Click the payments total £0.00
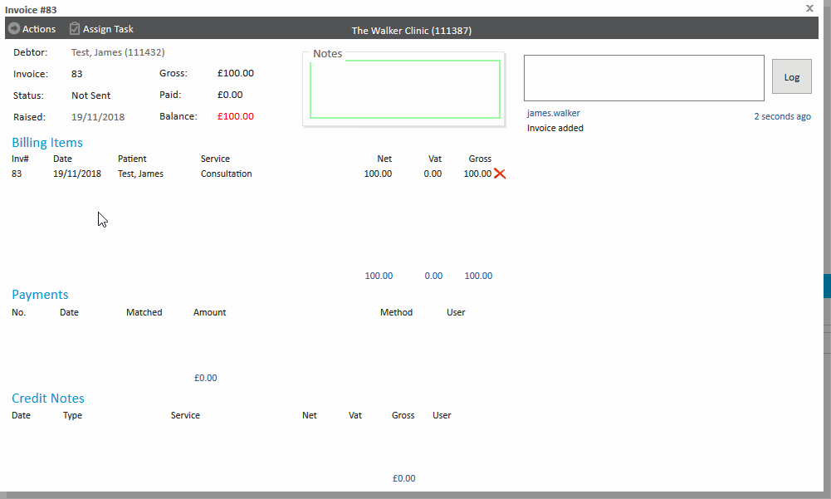Screen dimensions: 831x499 tap(206, 378)
